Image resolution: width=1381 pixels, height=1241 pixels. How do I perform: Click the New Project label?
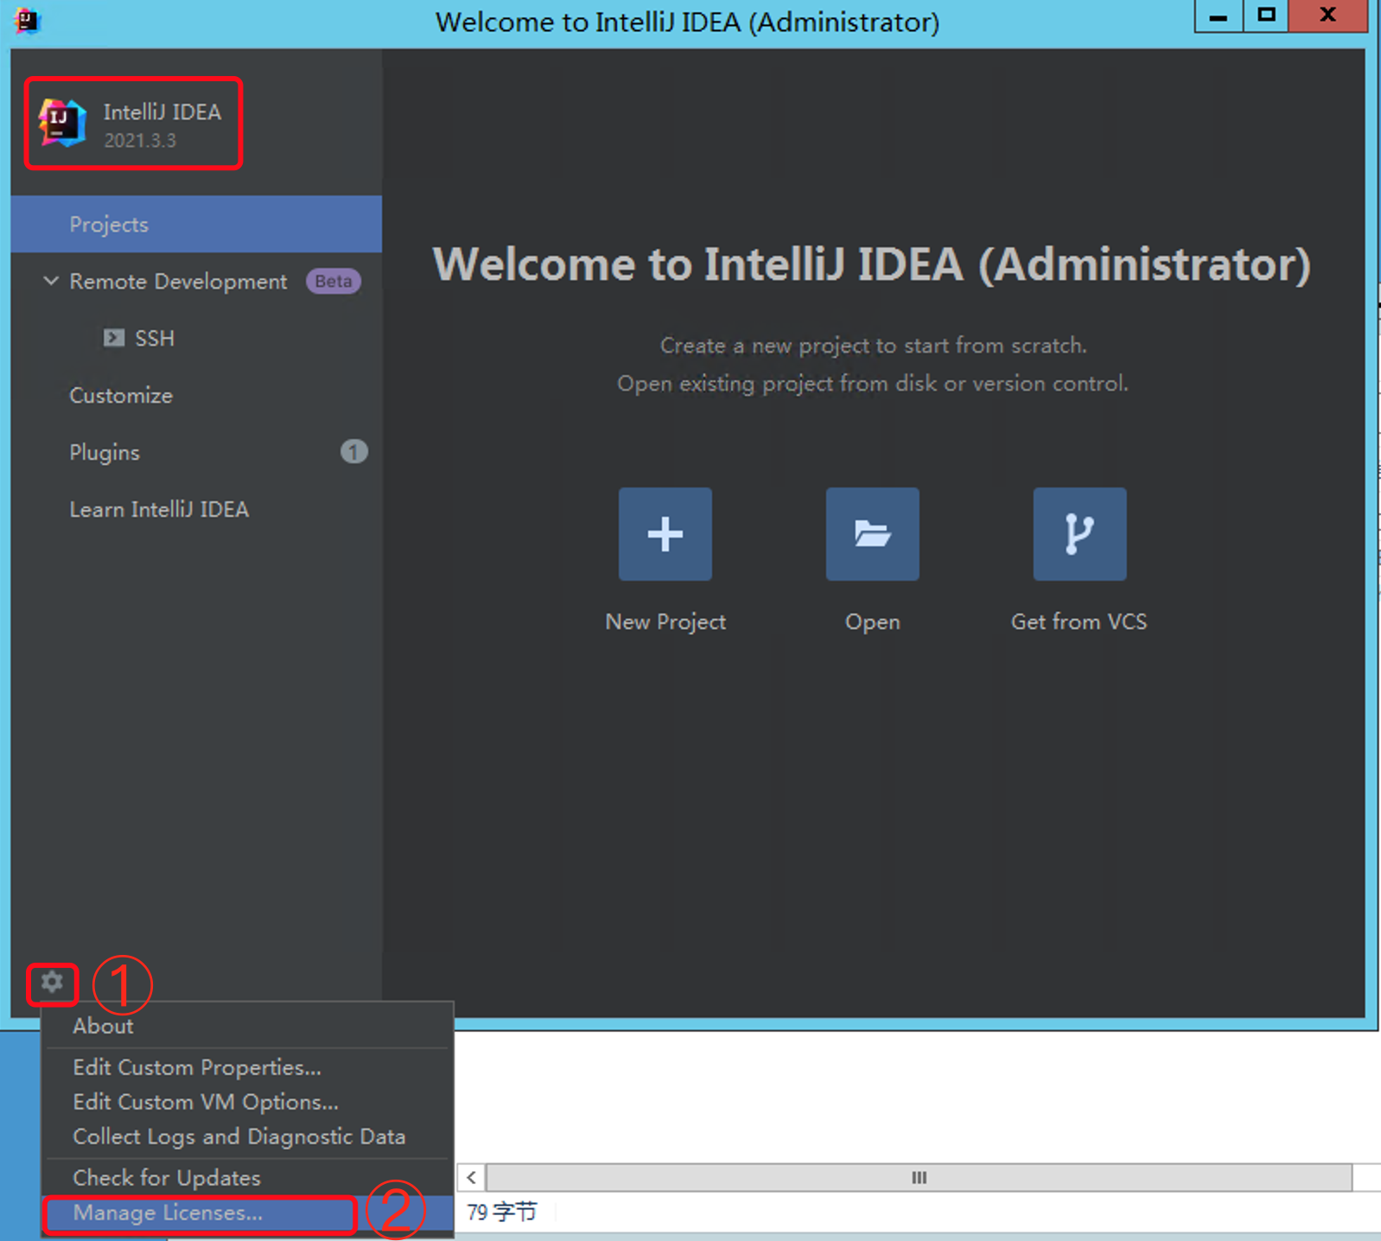click(665, 621)
